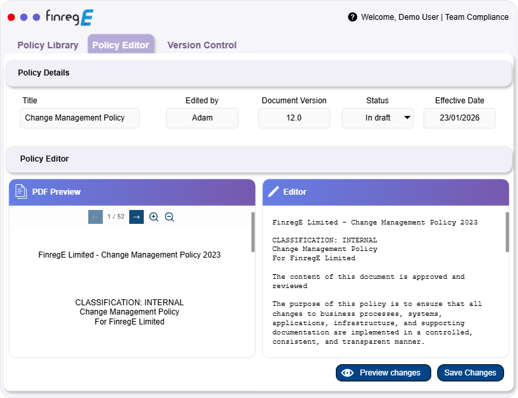518x398 pixels.
Task: Go to next PDF page arrow
Action: tap(136, 217)
